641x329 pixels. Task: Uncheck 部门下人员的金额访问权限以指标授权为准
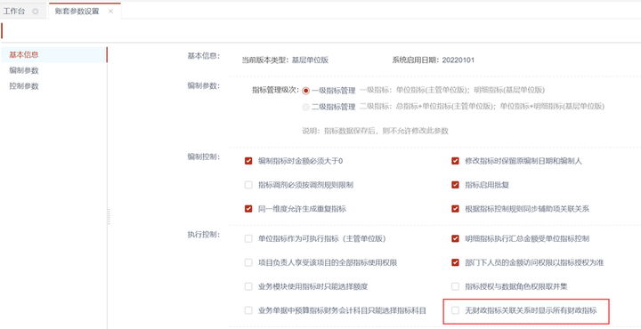(x=456, y=263)
